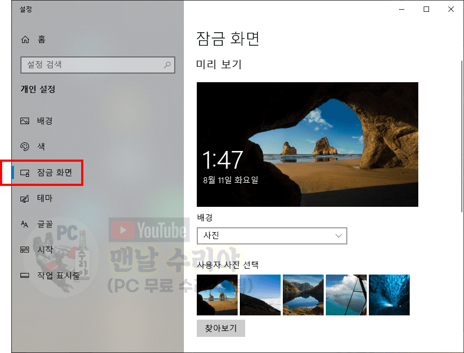
Task: Select the cave beach photo thumbnail
Action: click(x=217, y=294)
